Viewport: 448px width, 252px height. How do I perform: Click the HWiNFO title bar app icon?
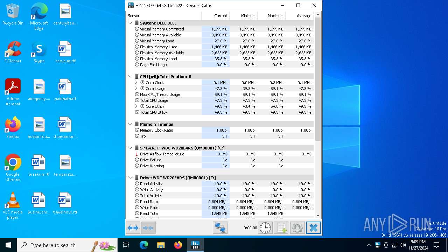pos(131,5)
